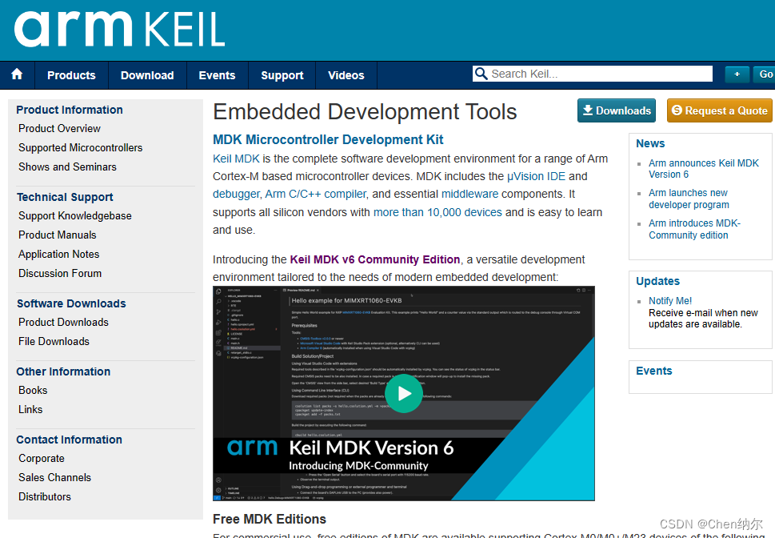Open the Products menu
Image resolution: width=775 pixels, height=538 pixels.
(x=72, y=75)
